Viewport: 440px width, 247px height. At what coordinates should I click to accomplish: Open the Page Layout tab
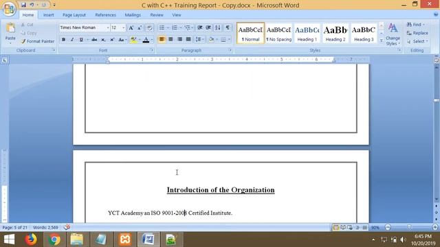coord(74,15)
